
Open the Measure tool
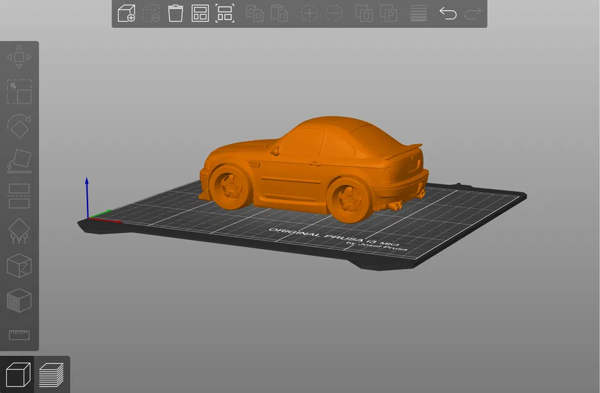20,335
